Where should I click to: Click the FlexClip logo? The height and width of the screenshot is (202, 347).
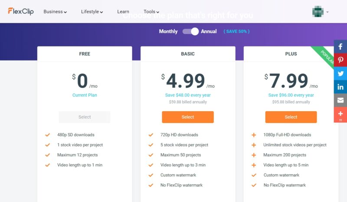tap(21, 11)
